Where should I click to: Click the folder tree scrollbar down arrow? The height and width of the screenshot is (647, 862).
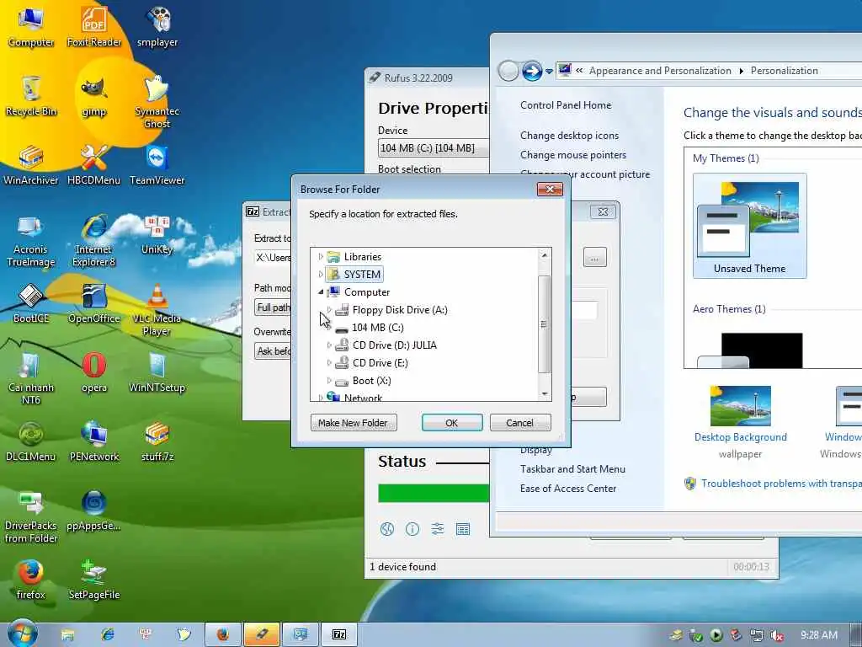click(x=545, y=394)
